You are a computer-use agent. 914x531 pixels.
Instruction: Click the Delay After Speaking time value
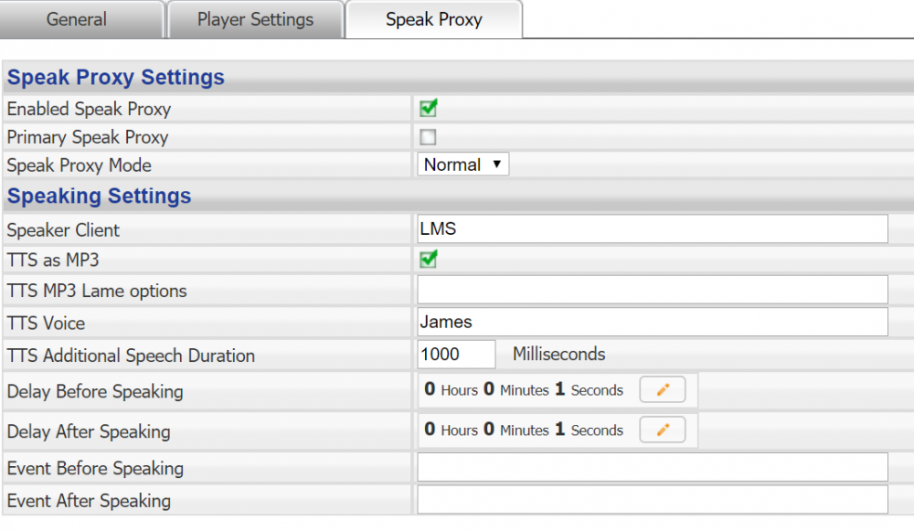tap(524, 430)
